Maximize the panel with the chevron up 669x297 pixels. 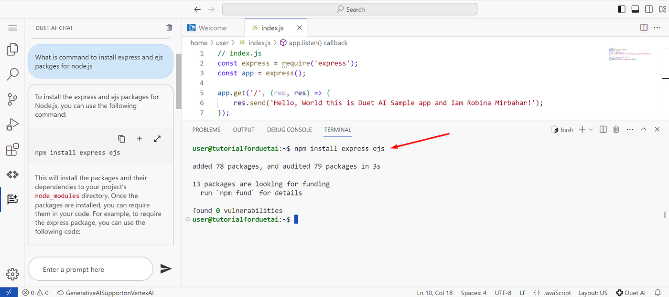point(644,129)
